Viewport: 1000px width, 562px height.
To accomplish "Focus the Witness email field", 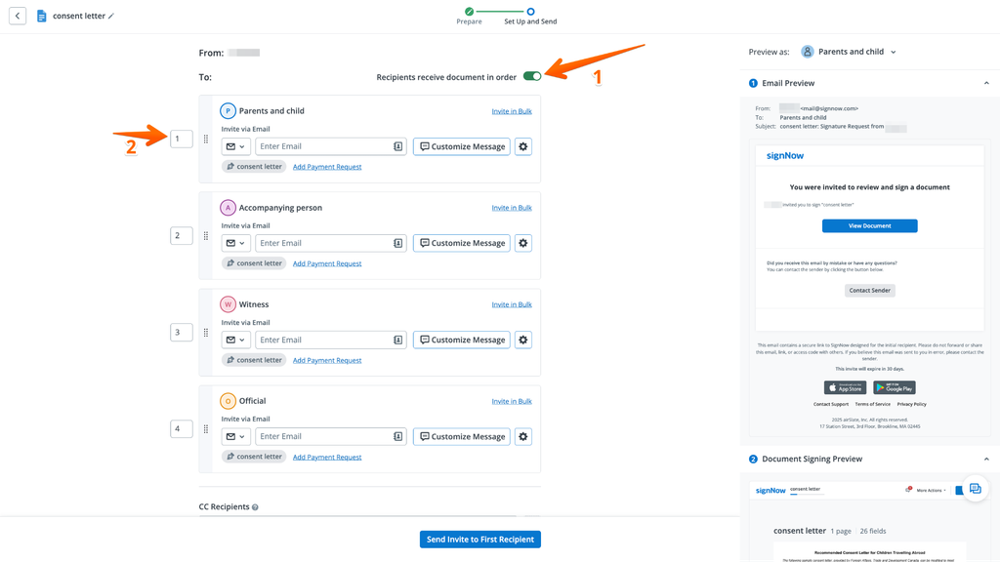I will pos(331,341).
